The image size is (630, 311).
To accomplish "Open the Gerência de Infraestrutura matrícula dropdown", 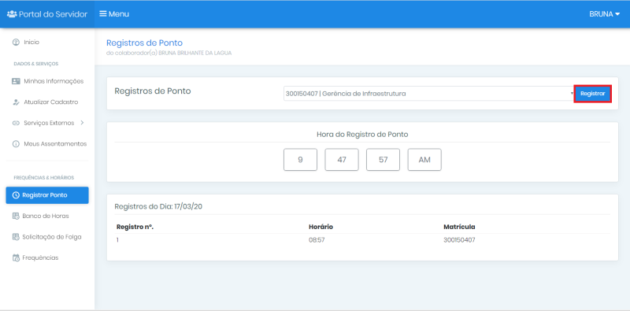I will click(x=429, y=94).
